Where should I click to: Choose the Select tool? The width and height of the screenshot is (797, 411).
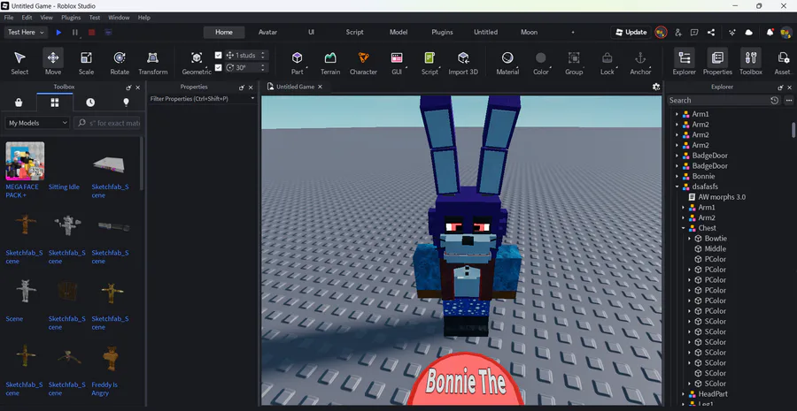(19, 63)
